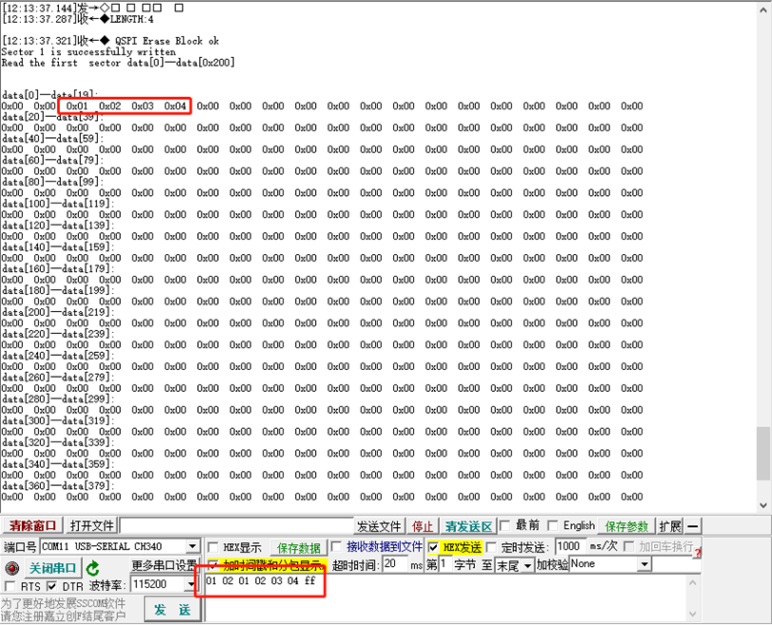
Task: Click the file path field beside 打开文件
Action: tap(236, 526)
